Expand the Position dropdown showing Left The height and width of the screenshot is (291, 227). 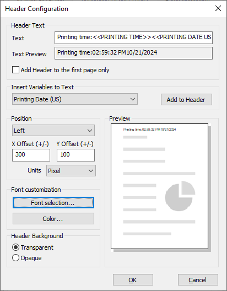53,131
